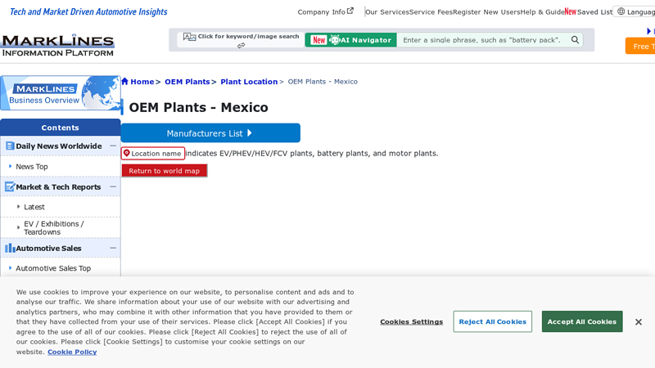Open the MarkLines Business Overview banner
Image resolution: width=655 pixels, height=368 pixels.
point(61,93)
